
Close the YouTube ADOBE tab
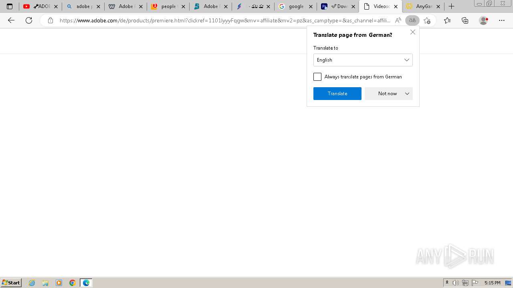pyautogui.click(x=56, y=6)
